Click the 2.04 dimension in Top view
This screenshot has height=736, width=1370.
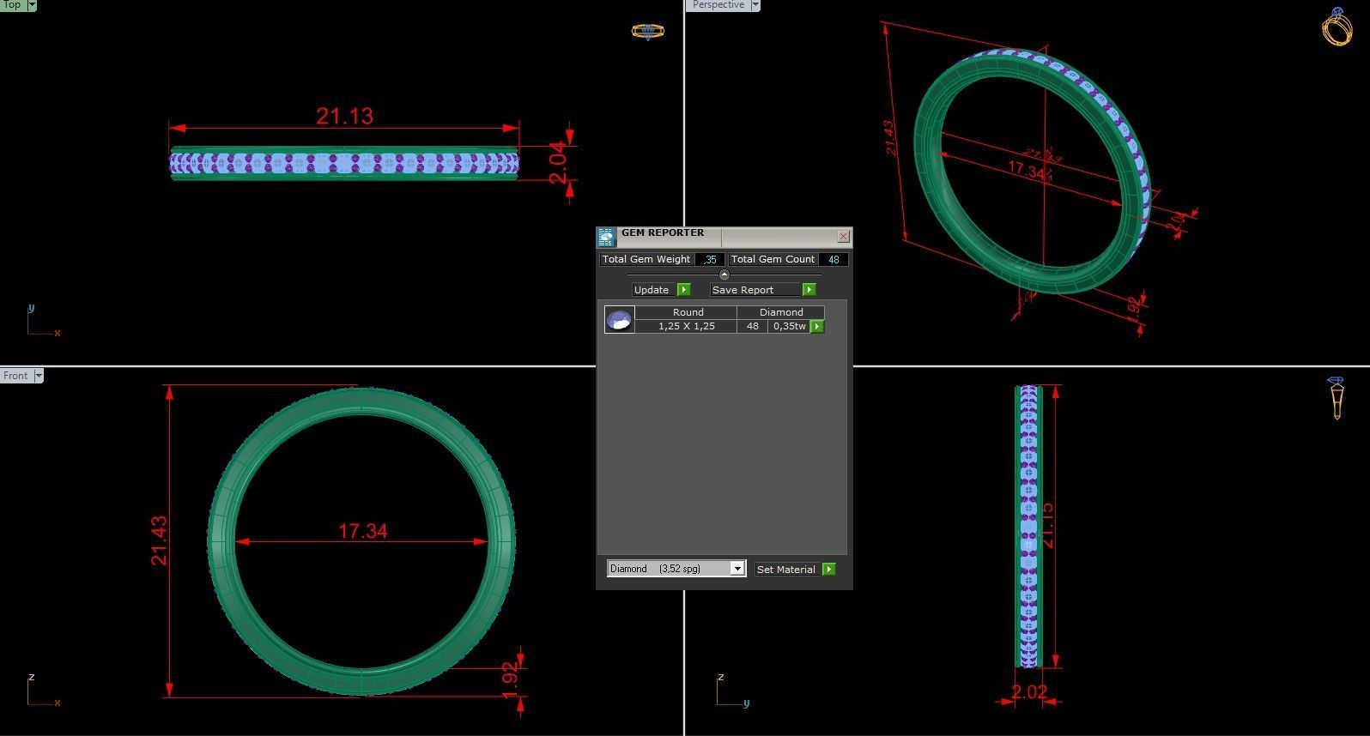coord(557,163)
